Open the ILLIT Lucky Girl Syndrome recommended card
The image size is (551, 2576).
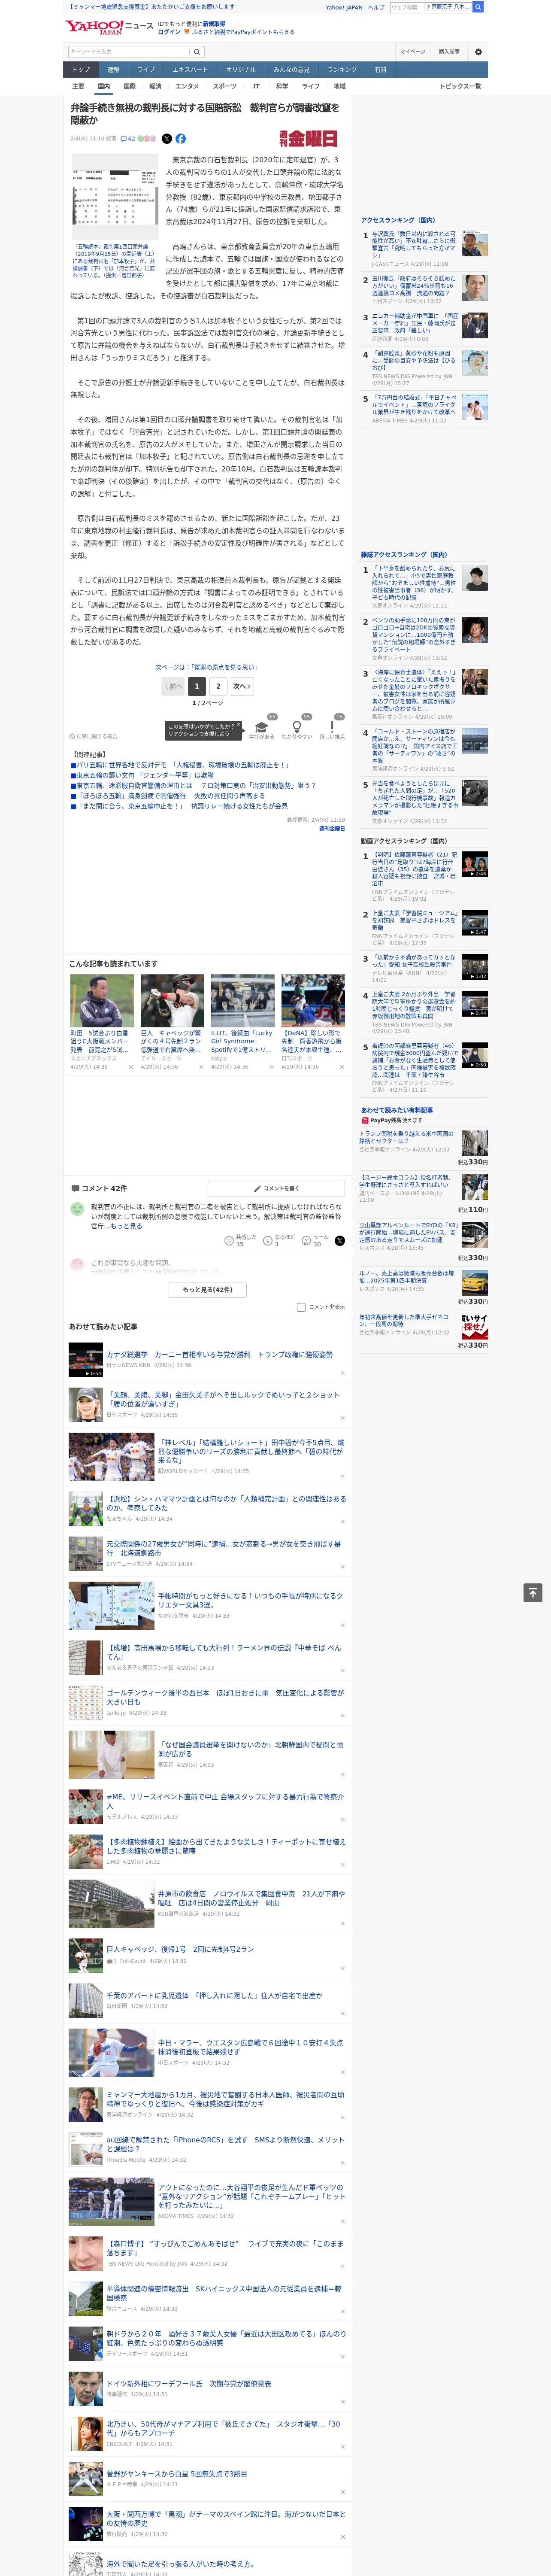coord(242,1024)
